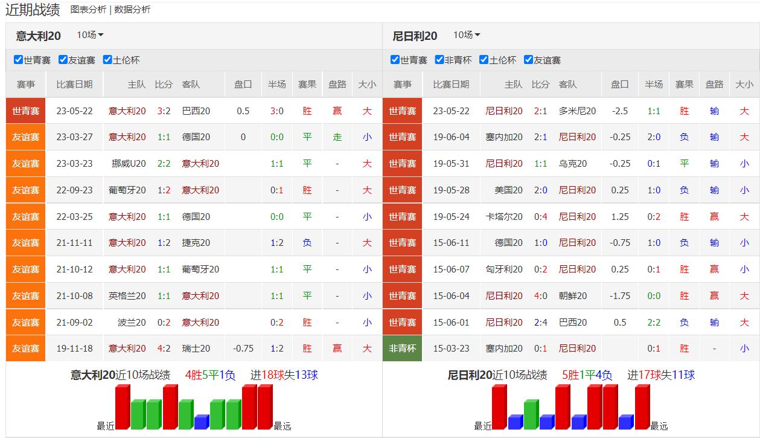Disable the 友谊赛 filter for 尼日利亚20
The height and width of the screenshot is (438, 760).
(529, 59)
